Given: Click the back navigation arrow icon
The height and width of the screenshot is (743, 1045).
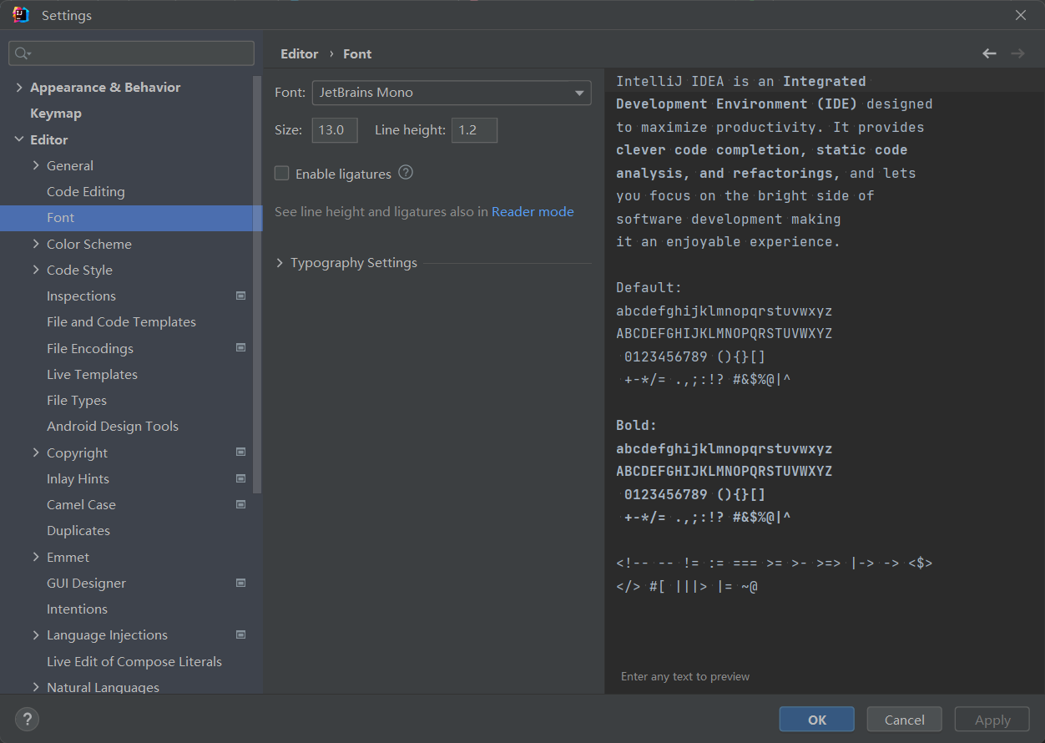Looking at the screenshot, I should click(989, 53).
